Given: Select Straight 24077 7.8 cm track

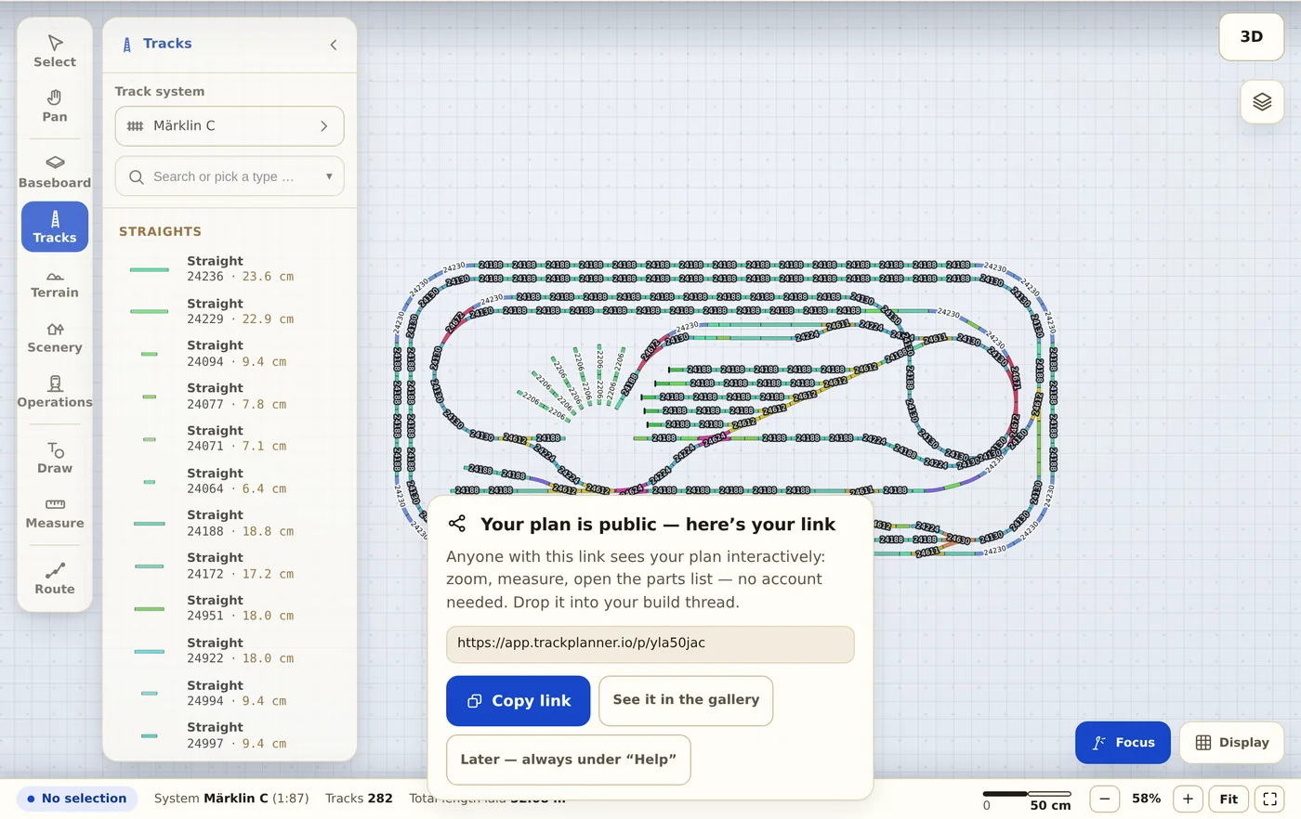Looking at the screenshot, I should (x=230, y=396).
